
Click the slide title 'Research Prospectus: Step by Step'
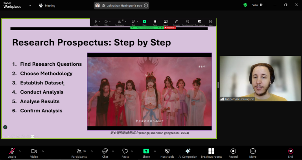click(x=92, y=42)
